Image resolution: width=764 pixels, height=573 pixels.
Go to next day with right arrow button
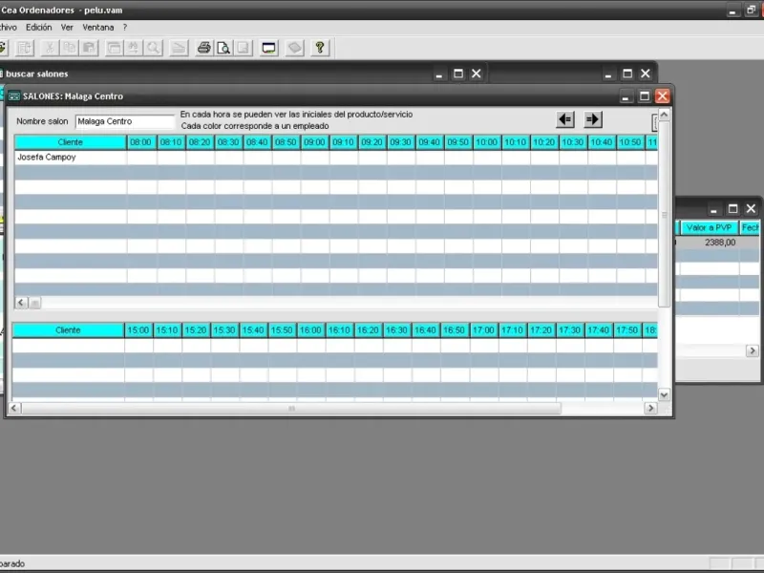point(592,119)
